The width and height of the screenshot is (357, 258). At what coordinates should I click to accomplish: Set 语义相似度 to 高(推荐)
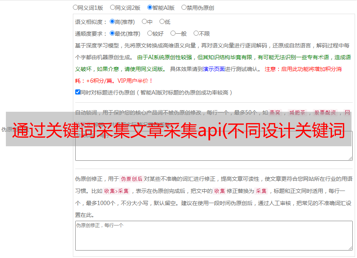(x=112, y=22)
